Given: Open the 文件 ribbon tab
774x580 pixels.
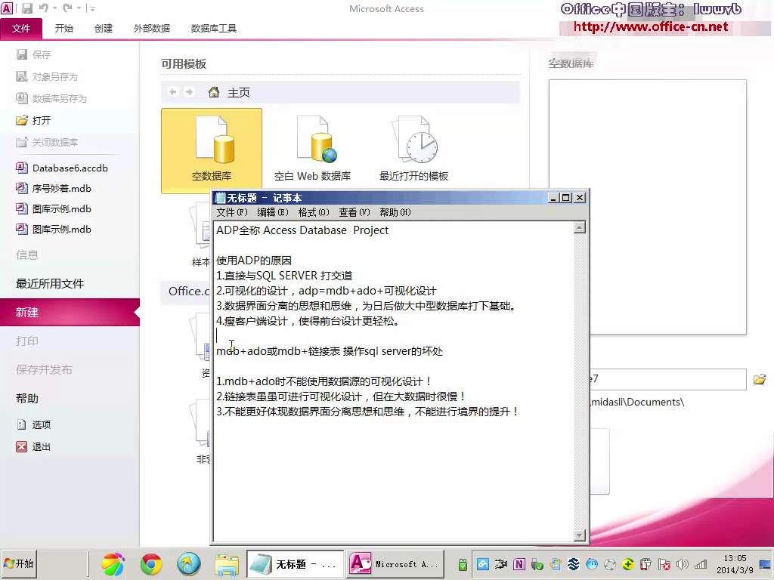Looking at the screenshot, I should click(x=20, y=28).
